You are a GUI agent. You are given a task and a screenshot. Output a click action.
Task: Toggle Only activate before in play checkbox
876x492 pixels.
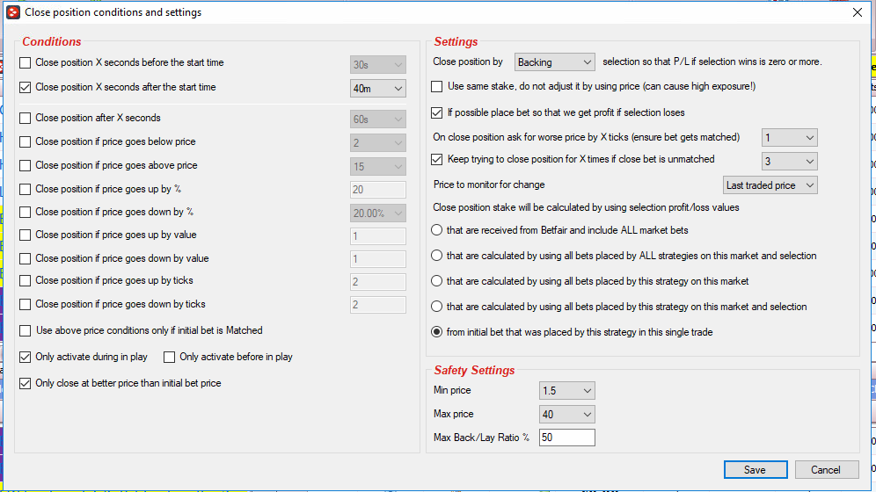pos(169,357)
